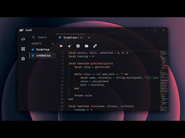This screenshot has height=138, width=185.
Task: Open file with folder icon
Action: (x=86, y=46)
